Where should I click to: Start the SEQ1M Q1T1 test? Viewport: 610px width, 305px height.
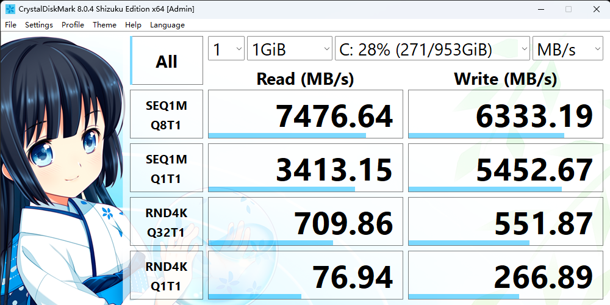(x=167, y=168)
